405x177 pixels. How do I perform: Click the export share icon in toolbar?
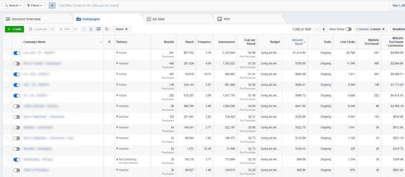click(x=99, y=29)
